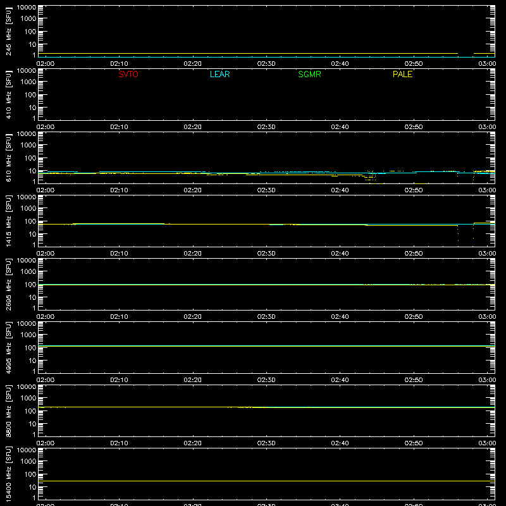
Task: Click 03:00 time label below 4995 MHz panel
Action: tap(487, 380)
